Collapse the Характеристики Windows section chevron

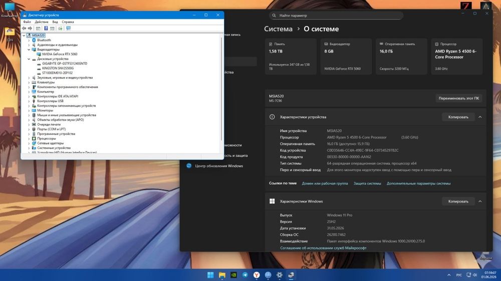coord(480,201)
